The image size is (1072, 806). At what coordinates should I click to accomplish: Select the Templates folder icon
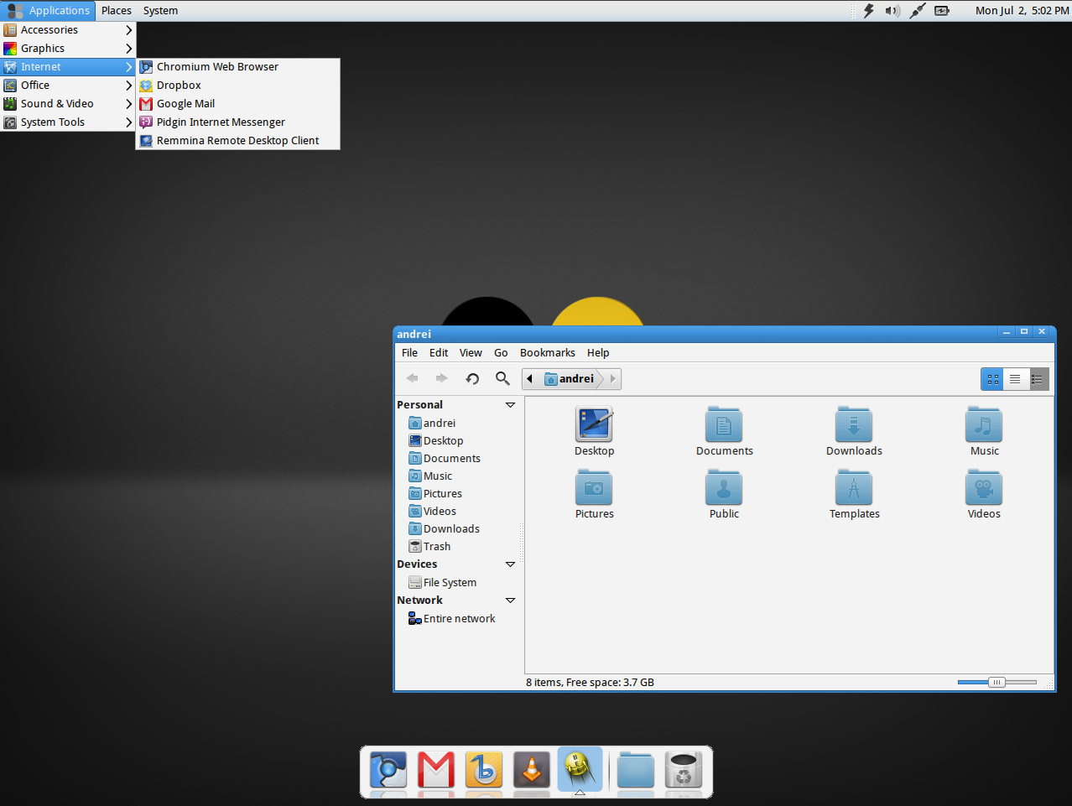pos(854,494)
